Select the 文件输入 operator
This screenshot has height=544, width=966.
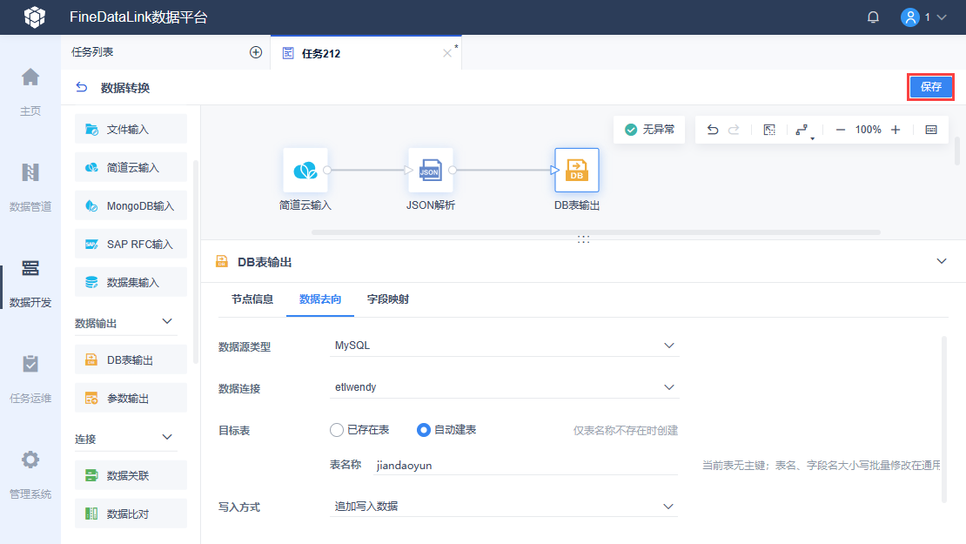coord(131,130)
